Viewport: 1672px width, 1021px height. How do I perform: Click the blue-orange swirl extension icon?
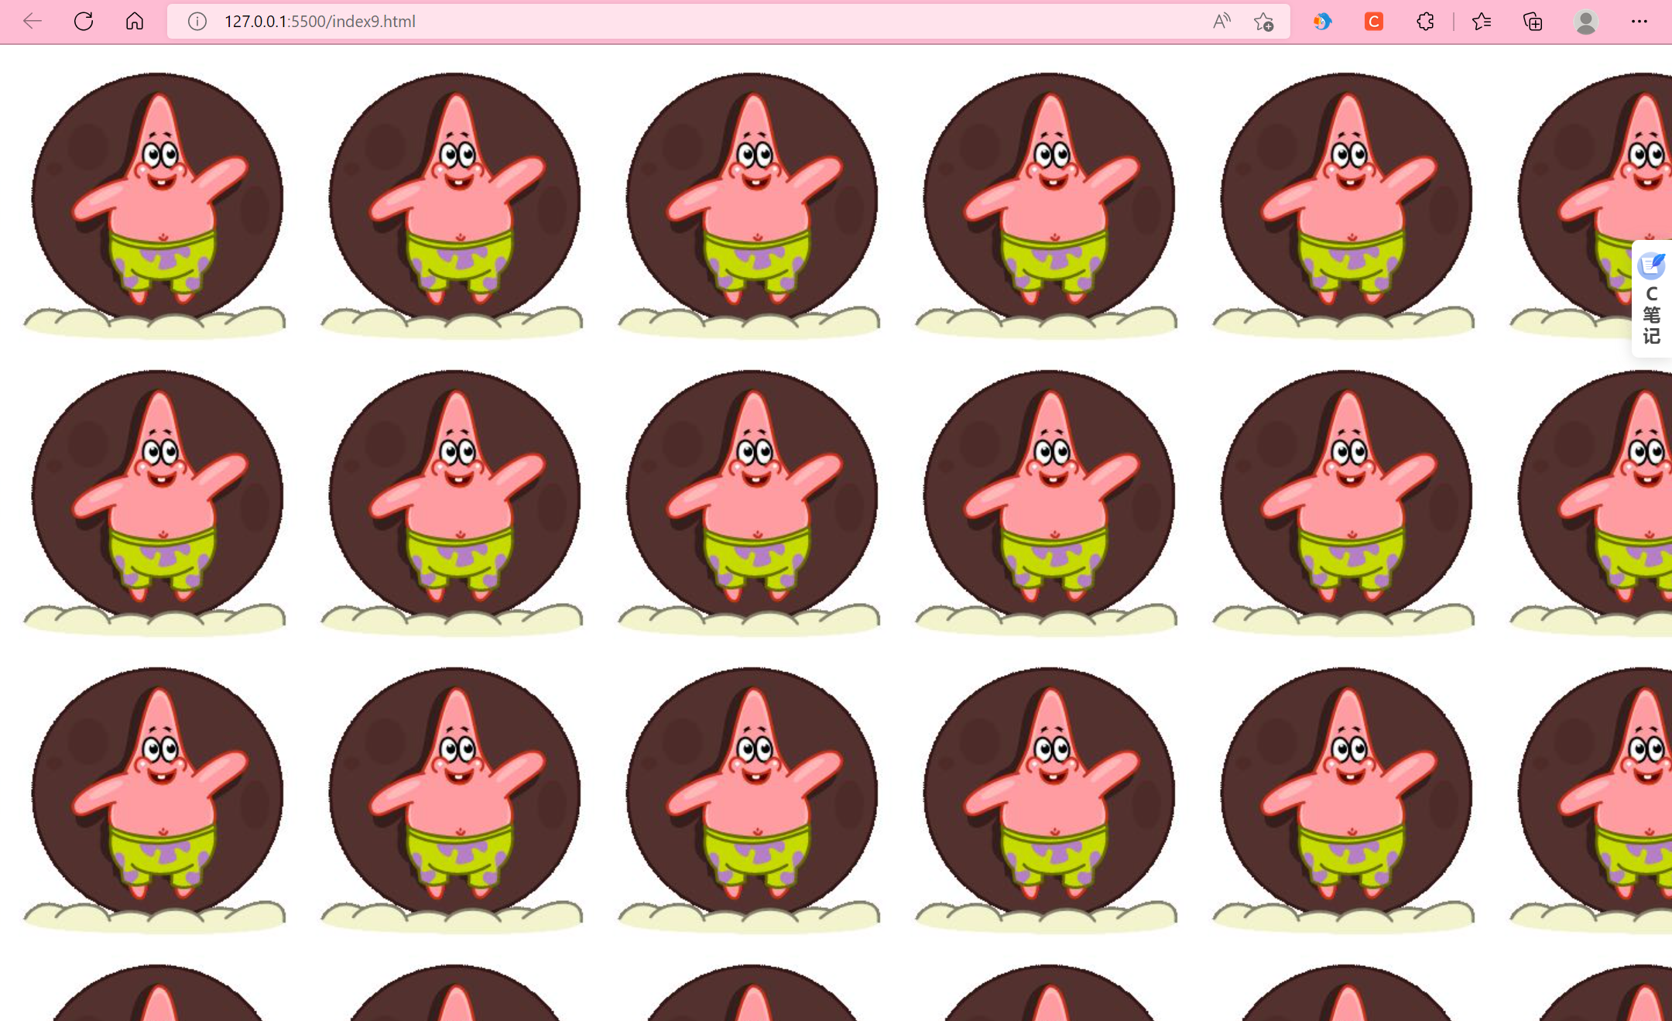(1322, 21)
